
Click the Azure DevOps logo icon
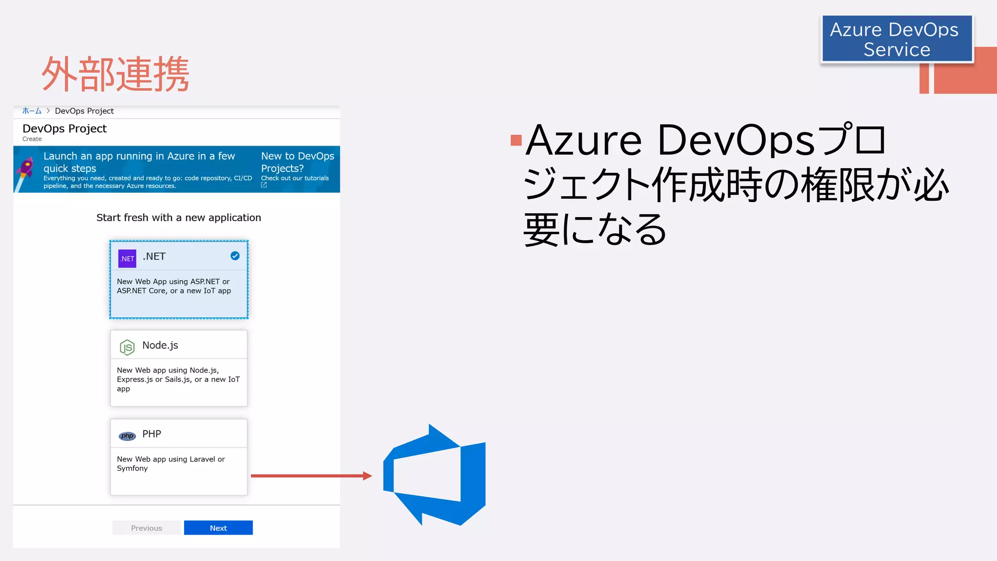pos(434,475)
